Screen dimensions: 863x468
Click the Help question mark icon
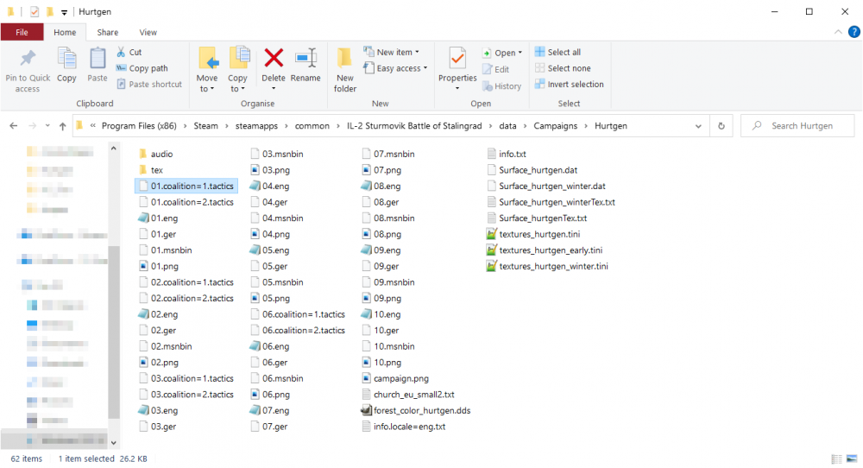[854, 32]
